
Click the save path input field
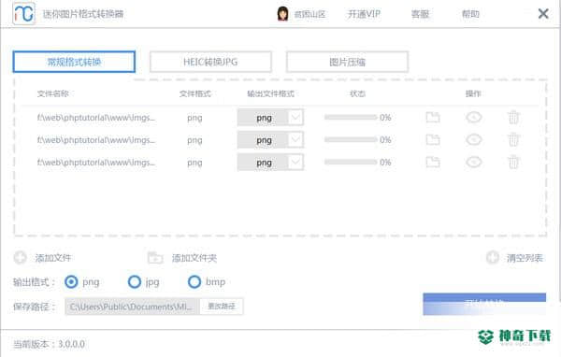click(132, 307)
